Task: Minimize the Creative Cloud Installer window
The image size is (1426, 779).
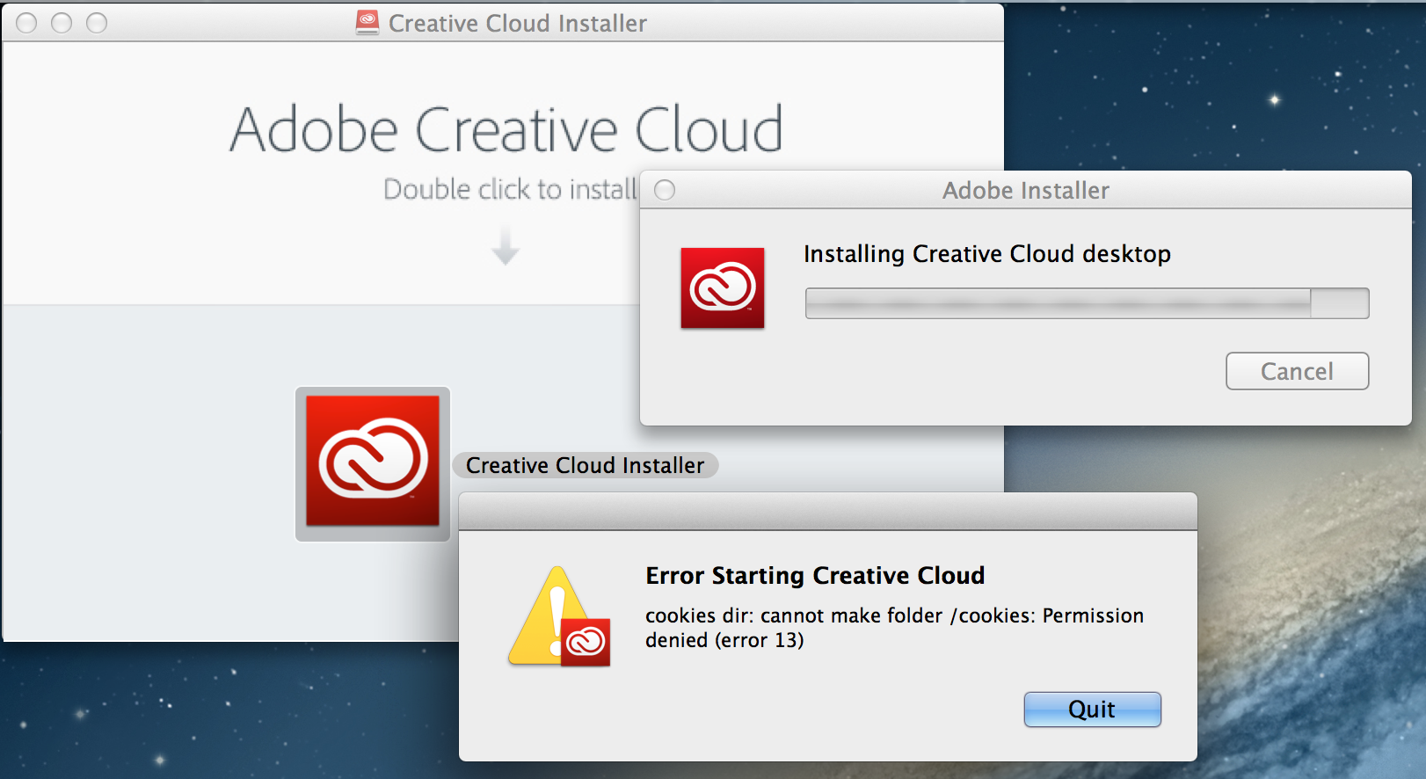Action: tap(62, 23)
